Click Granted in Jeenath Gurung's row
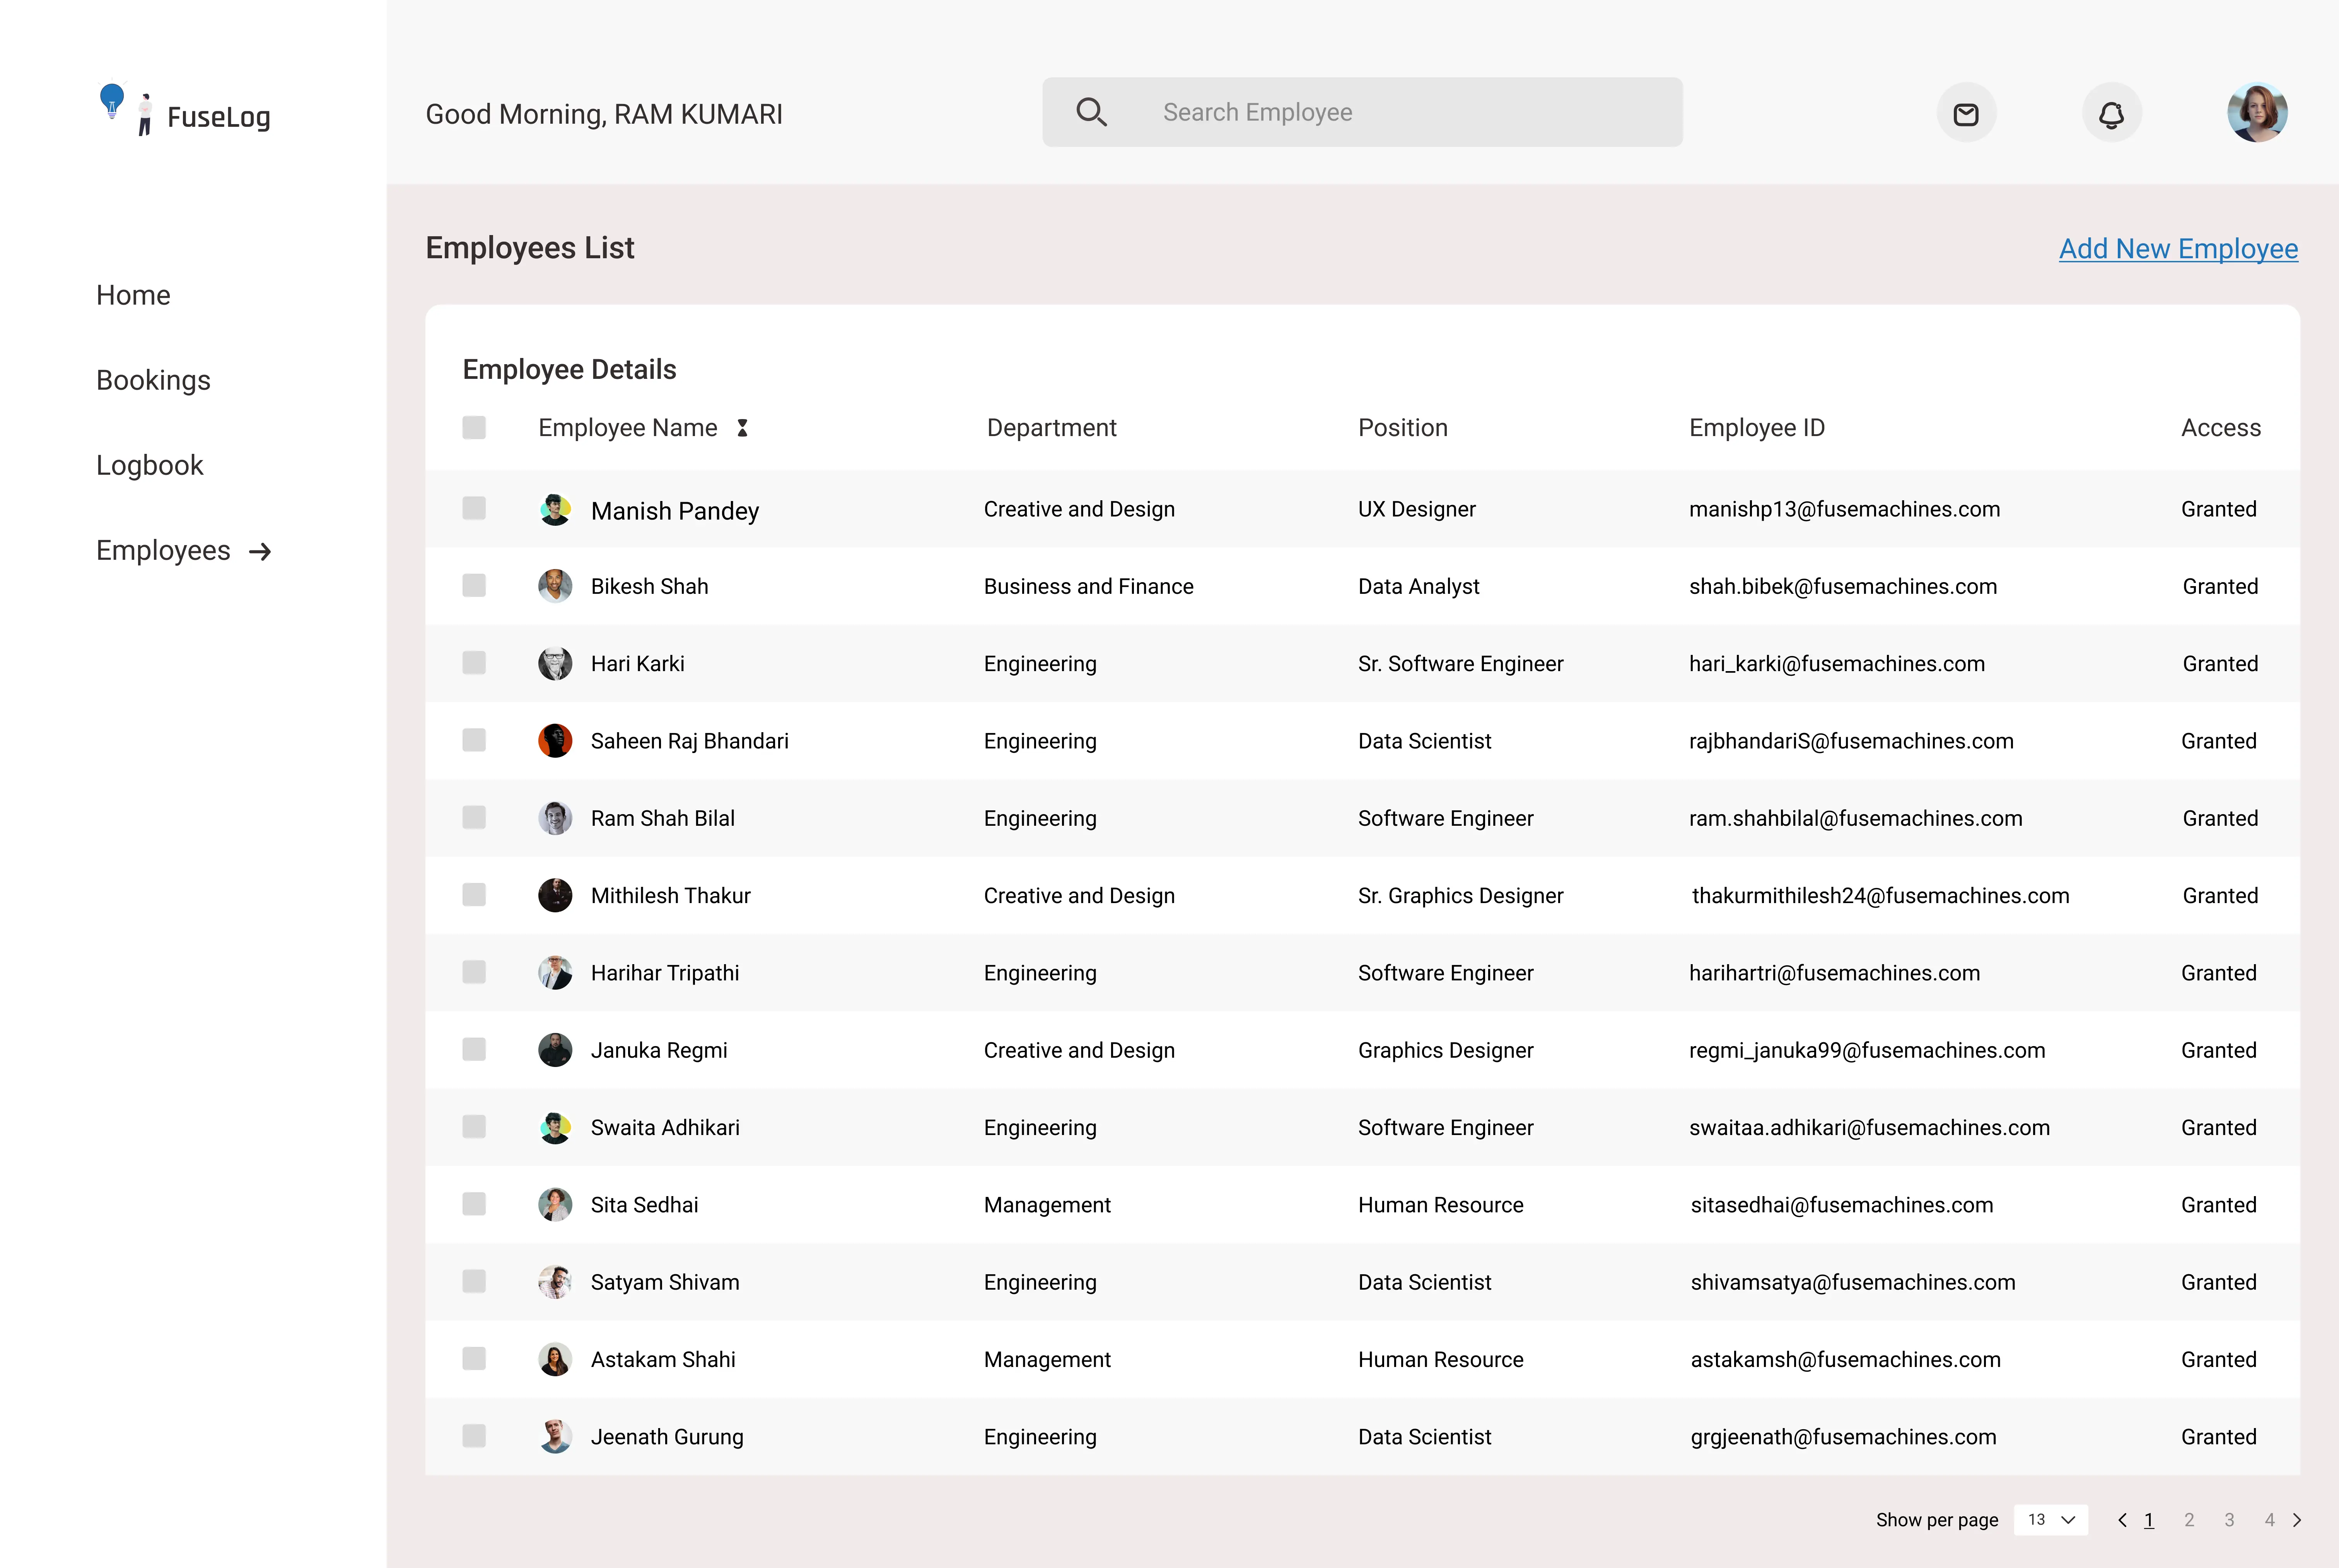This screenshot has height=1568, width=2339. (x=2219, y=1436)
